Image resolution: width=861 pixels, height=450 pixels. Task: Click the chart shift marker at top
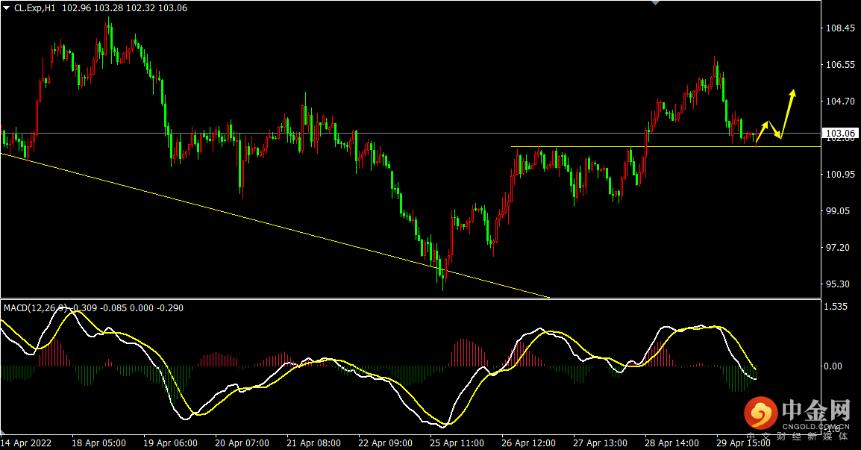(655, 3)
